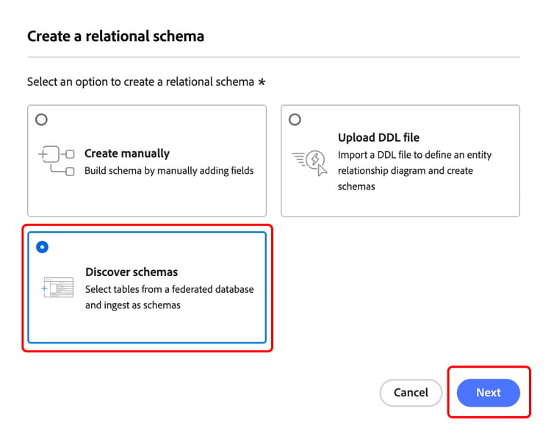Click the Create manually heading
Screen dimensions: 551x436
pyautogui.click(x=127, y=153)
